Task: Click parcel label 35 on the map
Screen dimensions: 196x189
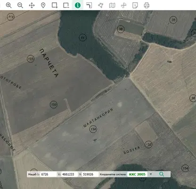Action: (173, 20)
